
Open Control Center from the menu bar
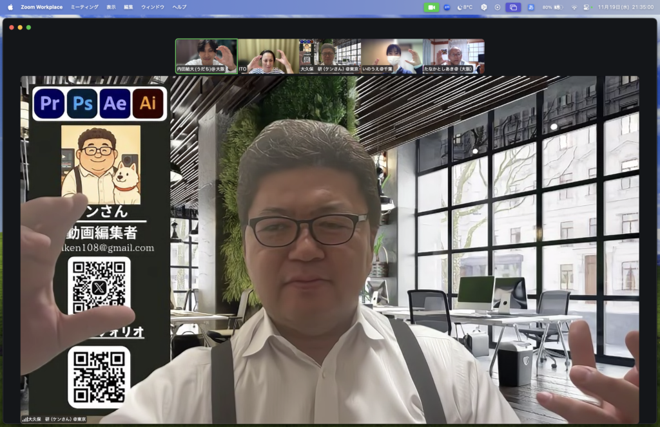[586, 7]
